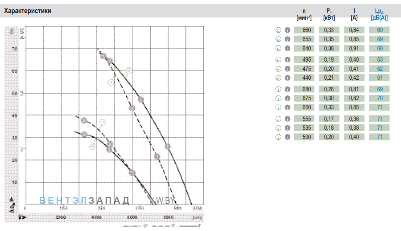This screenshot has width=401, height=231.
Task: Select the J icon in the 555 rpm row
Action: [x=278, y=119]
